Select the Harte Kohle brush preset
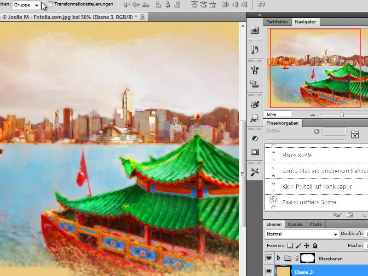The width and height of the screenshot is (368, 276). click(x=316, y=155)
